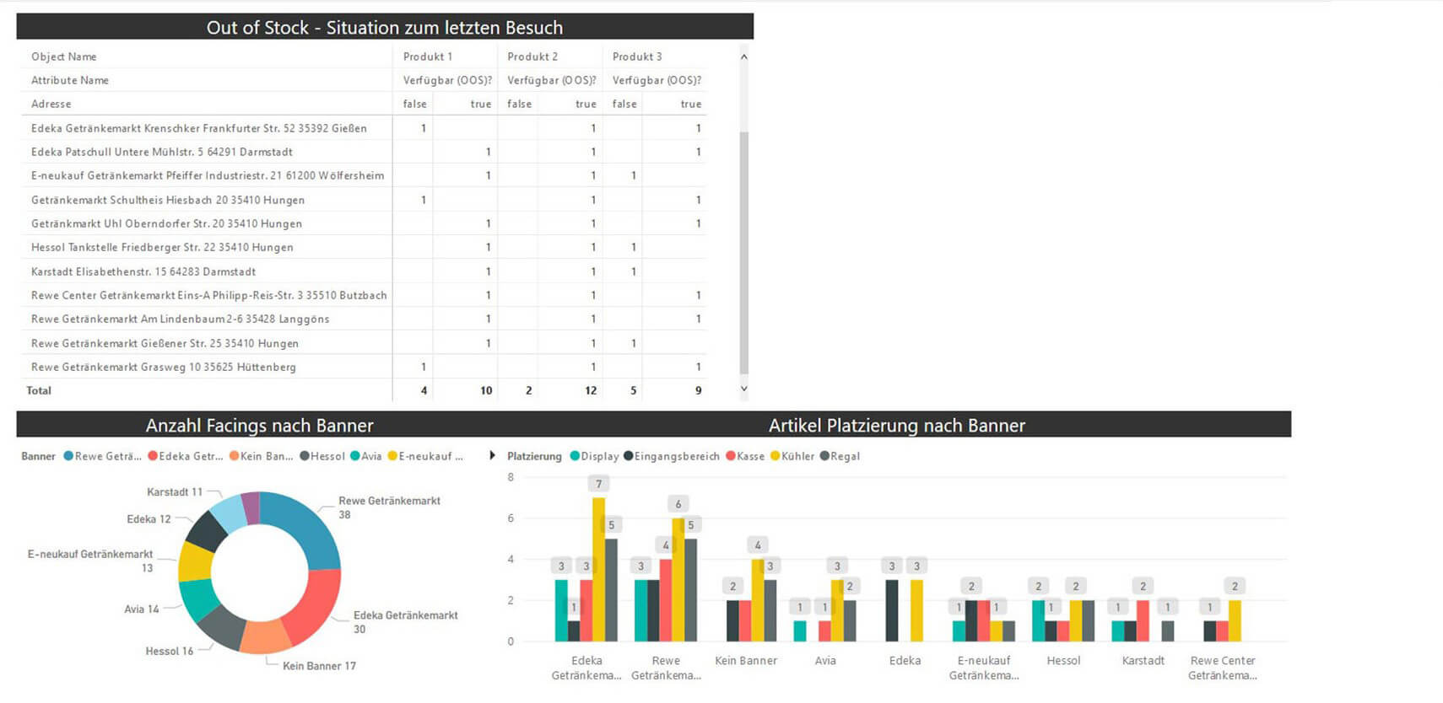Select the yellow Kein Banner bar labeled 4
Screen dimensions: 1443x703
coord(758,600)
